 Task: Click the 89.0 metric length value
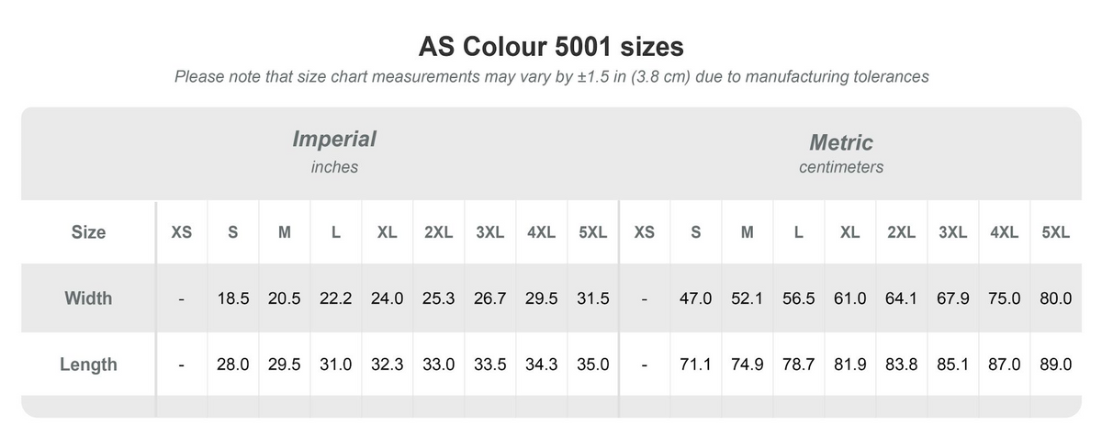coord(1056,365)
